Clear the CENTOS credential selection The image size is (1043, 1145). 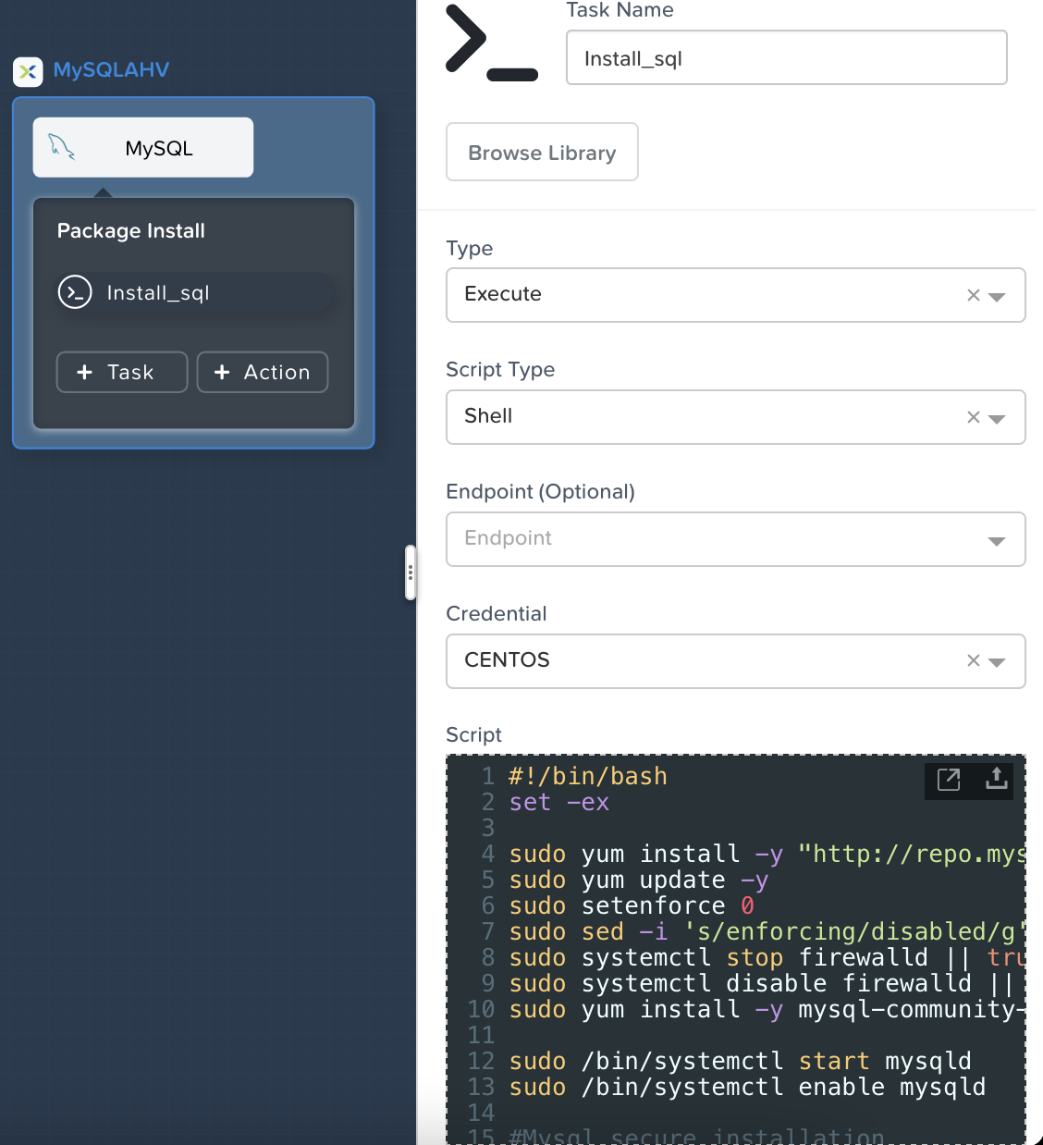point(973,660)
